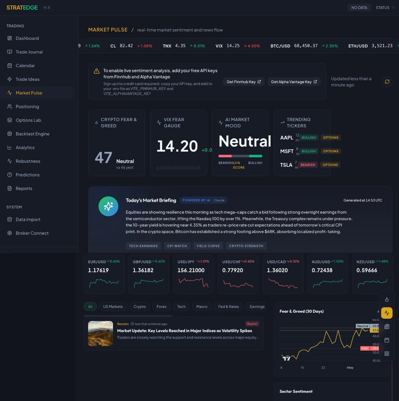Open Market Update news headline
The height and width of the screenshot is (401, 399).
tap(185, 331)
